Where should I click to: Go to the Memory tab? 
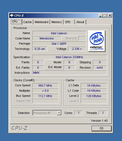57,22
